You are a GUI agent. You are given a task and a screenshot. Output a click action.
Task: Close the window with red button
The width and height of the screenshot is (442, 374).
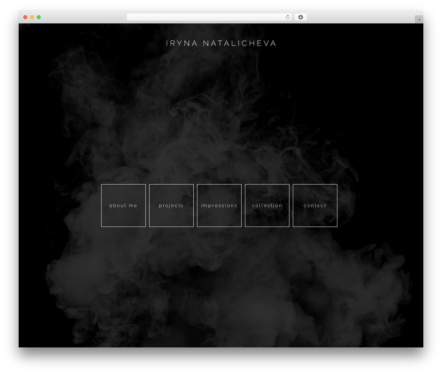[x=25, y=17]
